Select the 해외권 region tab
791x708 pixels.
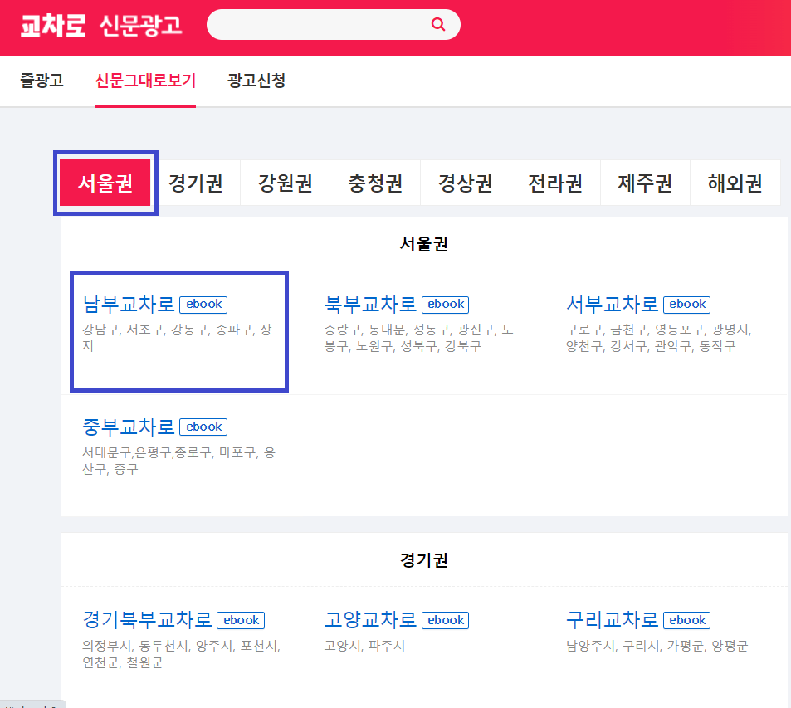click(734, 182)
